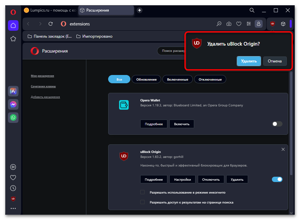300x220 pixels.
Task: Go forward to next page
Action: (x=40, y=24)
